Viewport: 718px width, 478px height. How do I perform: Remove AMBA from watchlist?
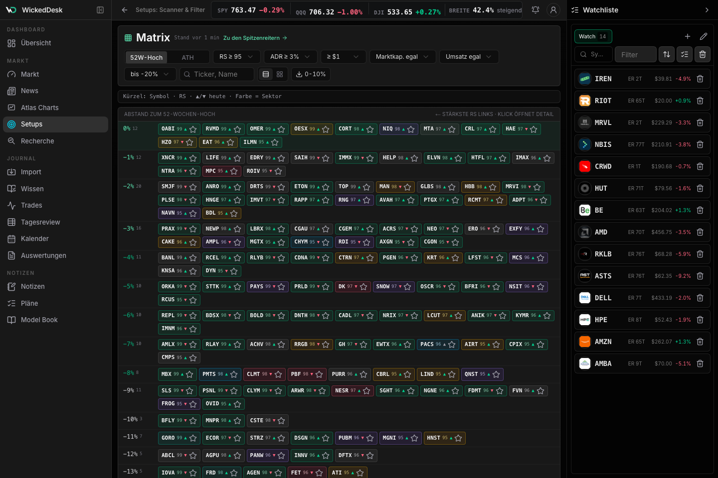pos(700,363)
